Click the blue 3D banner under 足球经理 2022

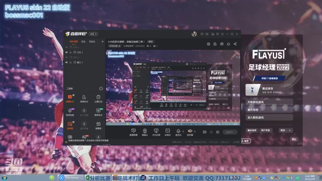coord(269,78)
